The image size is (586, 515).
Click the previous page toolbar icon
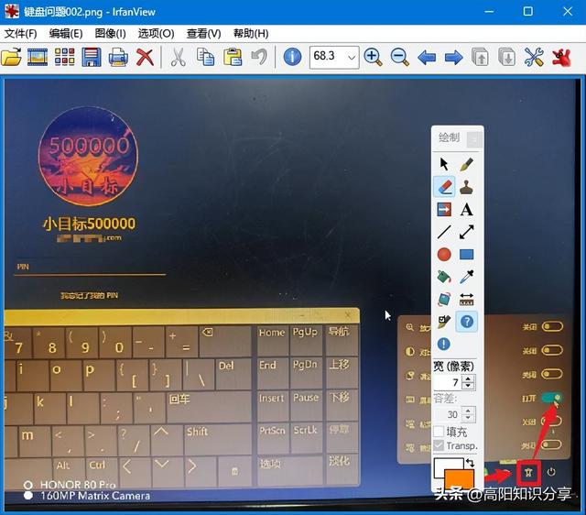[x=480, y=57]
